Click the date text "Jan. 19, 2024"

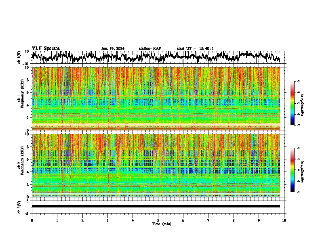113,48
